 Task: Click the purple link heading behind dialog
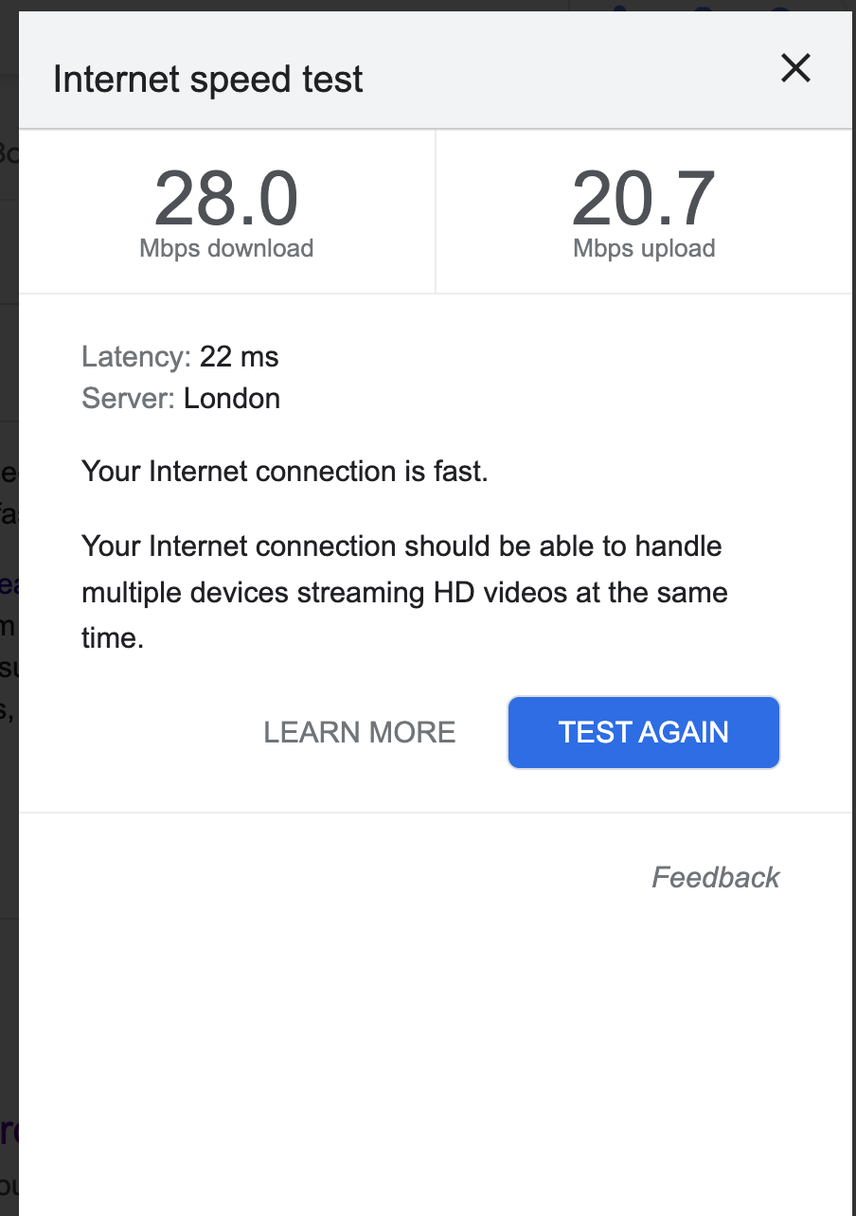tap(9, 1131)
